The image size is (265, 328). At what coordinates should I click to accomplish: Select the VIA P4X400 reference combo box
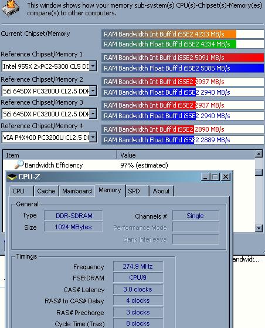(x=49, y=137)
